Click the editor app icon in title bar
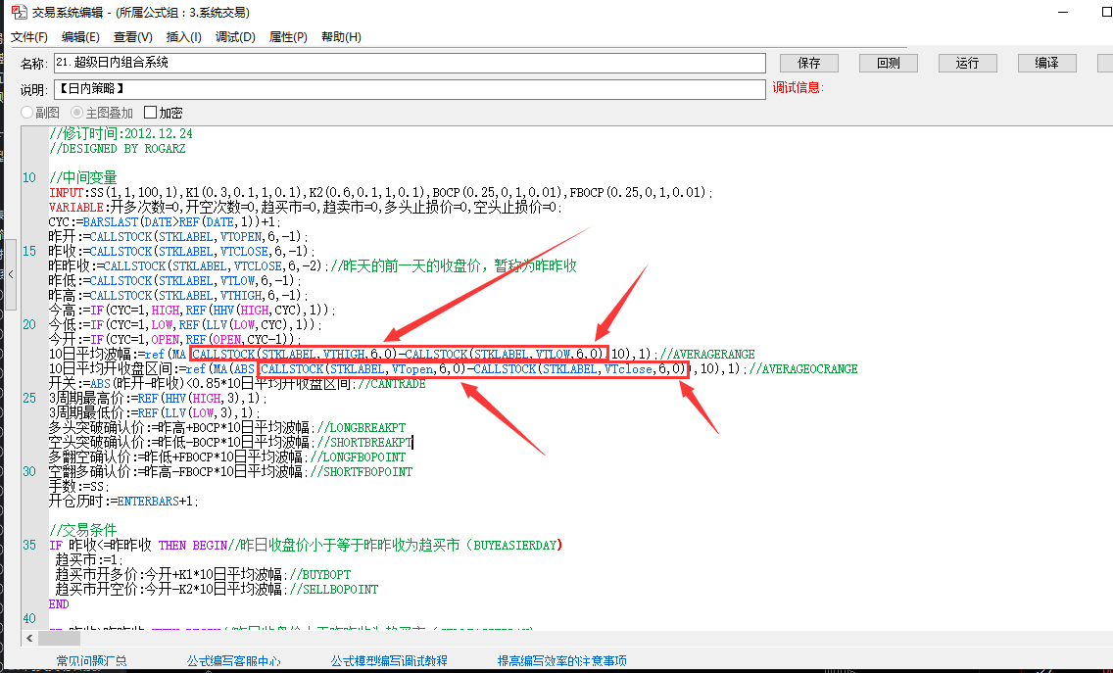Image resolution: width=1113 pixels, height=673 pixels. pos(20,12)
